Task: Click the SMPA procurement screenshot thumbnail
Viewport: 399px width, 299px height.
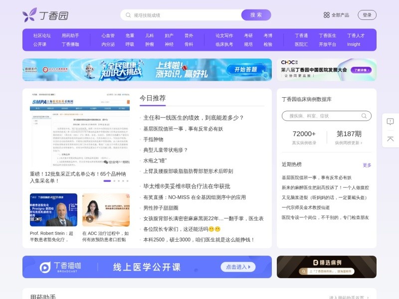Action: tap(80, 129)
